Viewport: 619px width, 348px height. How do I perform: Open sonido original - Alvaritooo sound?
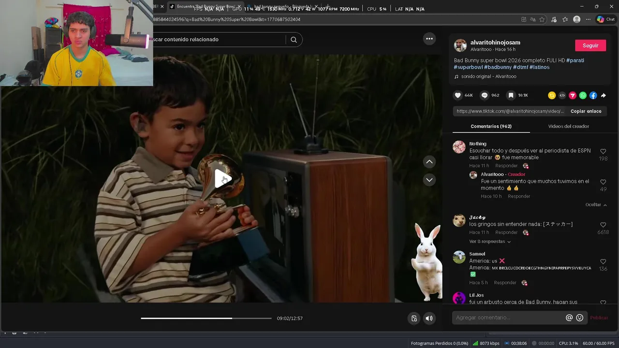tap(488, 76)
